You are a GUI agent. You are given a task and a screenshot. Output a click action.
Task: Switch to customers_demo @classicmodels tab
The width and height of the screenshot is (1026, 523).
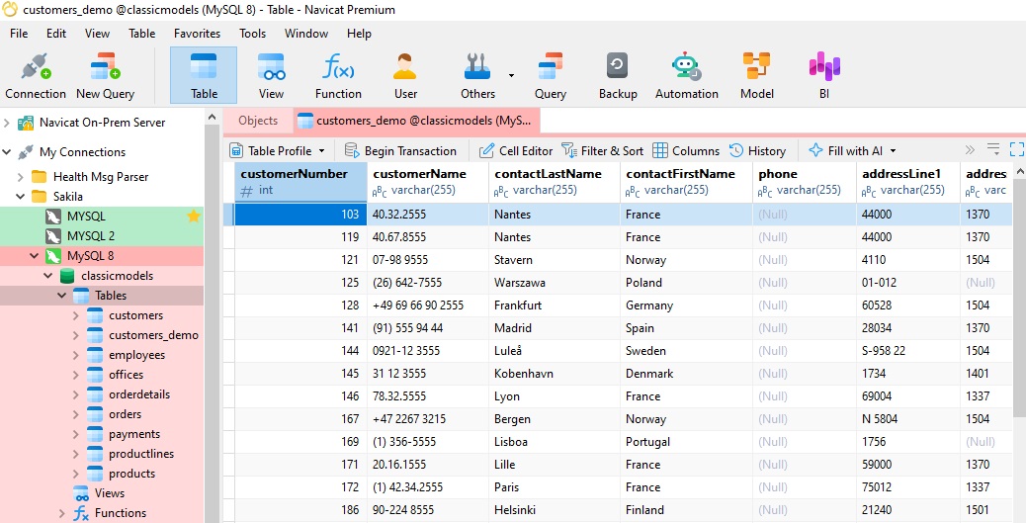417,121
